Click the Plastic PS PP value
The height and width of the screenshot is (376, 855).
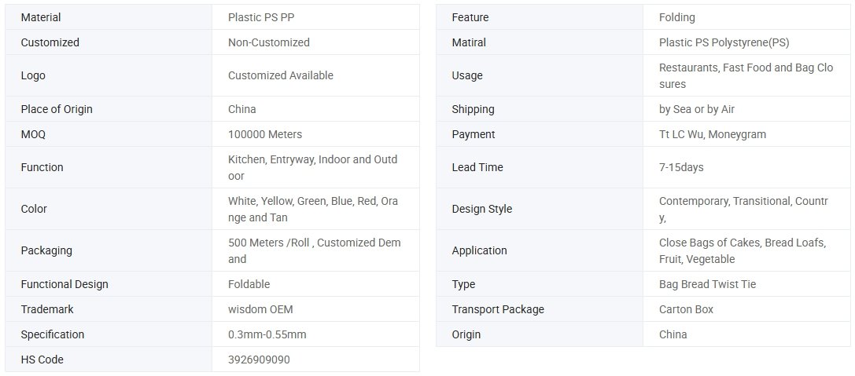(262, 17)
